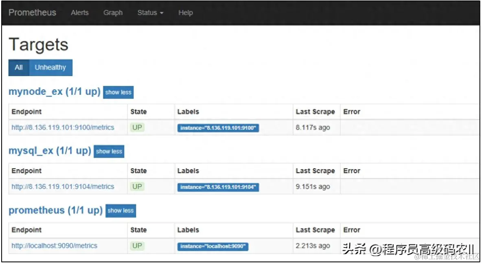Select the All targets filter

pos(19,68)
